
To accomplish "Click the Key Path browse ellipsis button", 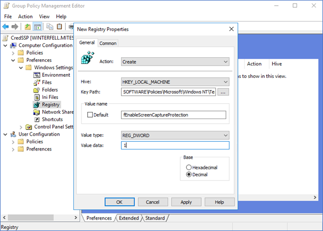I will (x=223, y=92).
